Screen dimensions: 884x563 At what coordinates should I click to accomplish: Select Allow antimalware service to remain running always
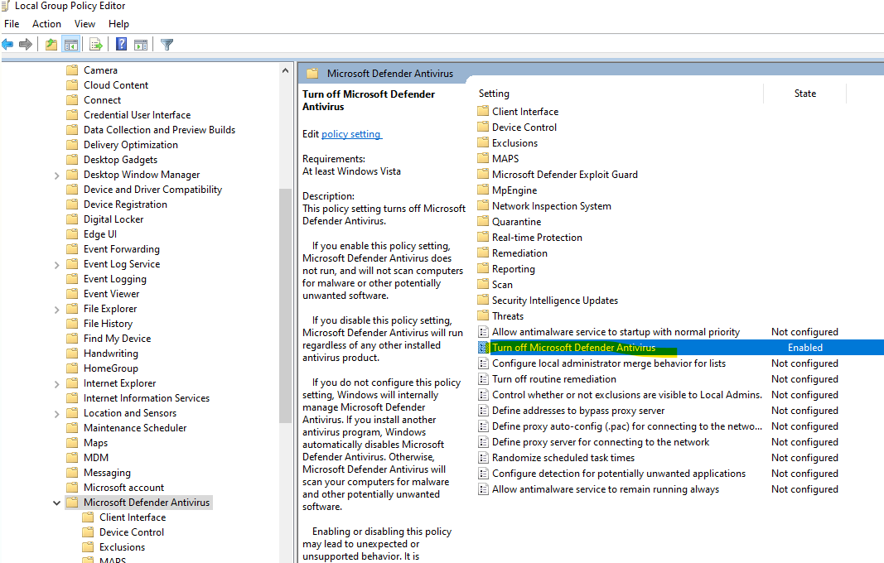click(x=606, y=489)
